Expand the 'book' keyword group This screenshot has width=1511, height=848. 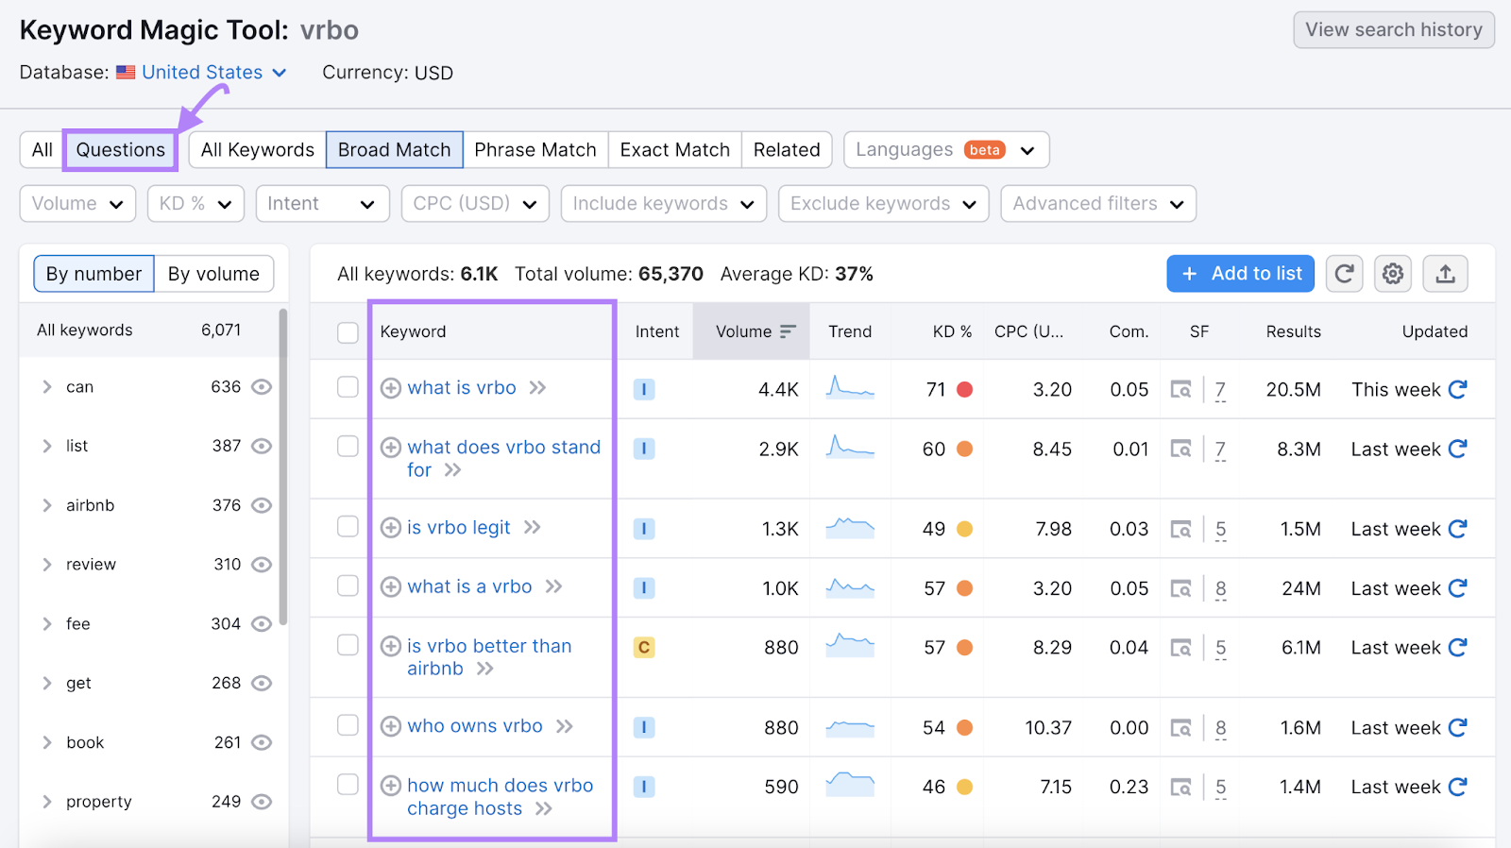46,742
